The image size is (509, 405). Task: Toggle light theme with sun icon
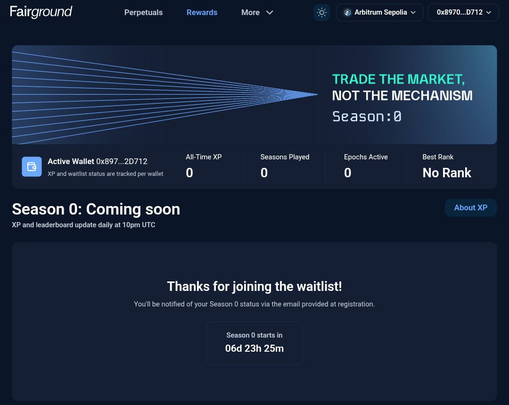[x=322, y=13]
